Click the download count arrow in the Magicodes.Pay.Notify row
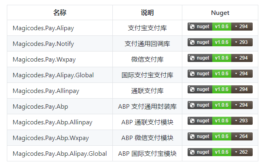Viewport: 264px width, 165px height. click(236, 42)
